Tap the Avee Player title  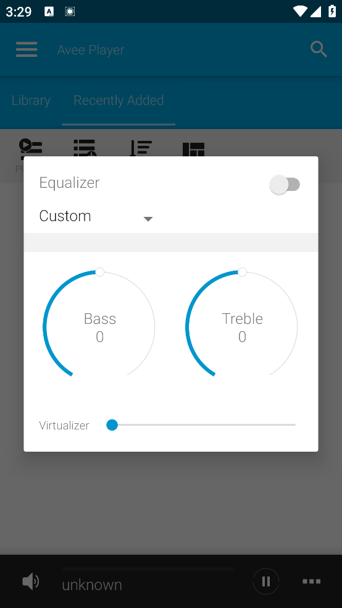pos(91,50)
